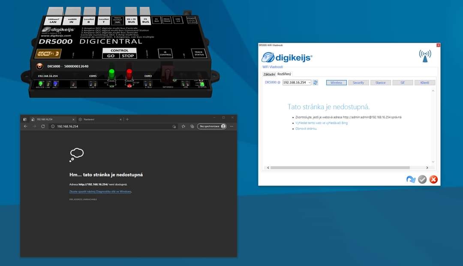
Task: Open the Security section
Action: [358, 83]
